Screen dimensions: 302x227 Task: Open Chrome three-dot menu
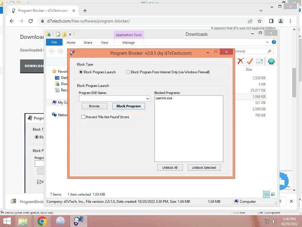coord(290,21)
